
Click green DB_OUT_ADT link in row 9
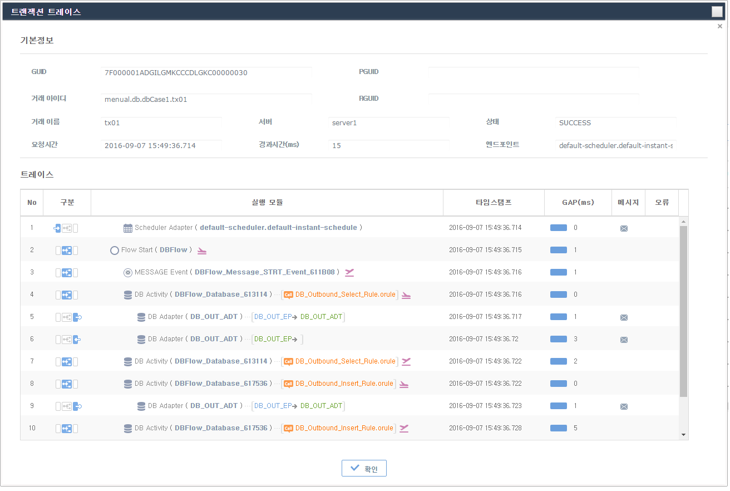pyautogui.click(x=321, y=406)
